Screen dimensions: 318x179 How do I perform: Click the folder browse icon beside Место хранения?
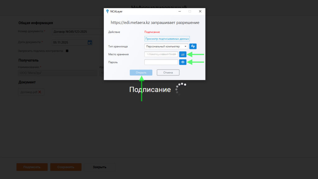(x=183, y=54)
